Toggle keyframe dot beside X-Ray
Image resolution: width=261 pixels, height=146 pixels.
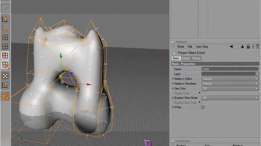pos(173,107)
